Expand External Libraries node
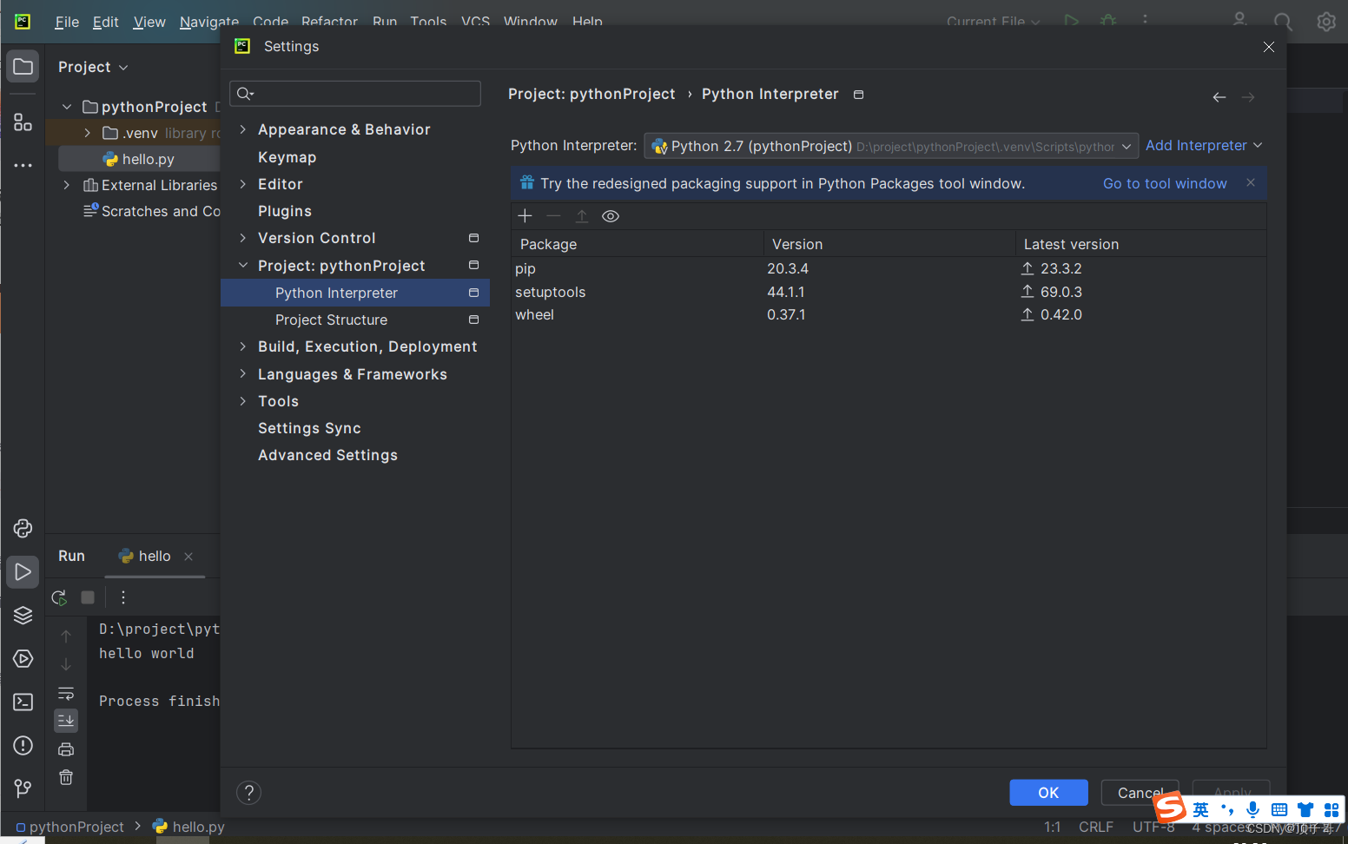The width and height of the screenshot is (1348, 844). (x=67, y=185)
